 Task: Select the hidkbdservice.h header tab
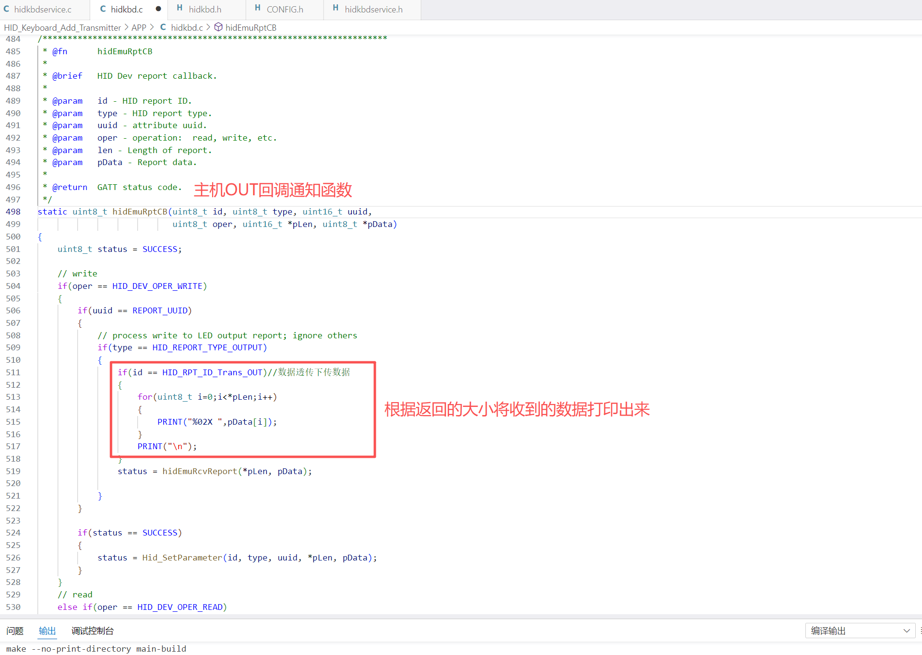tap(373, 9)
